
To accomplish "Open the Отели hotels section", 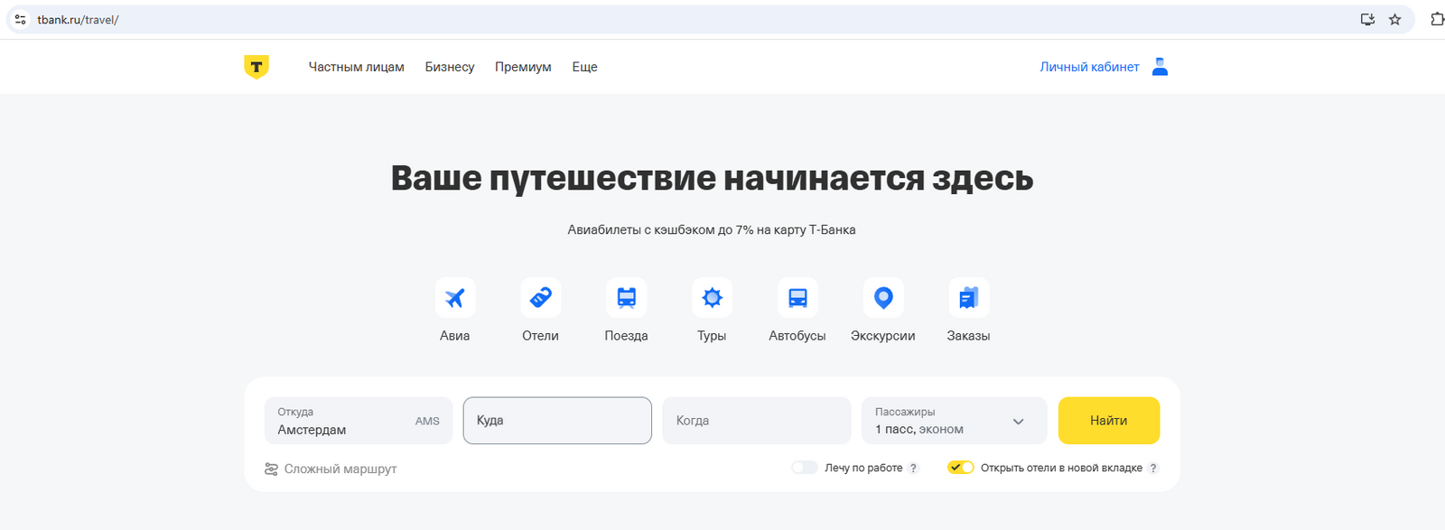I will pyautogui.click(x=540, y=311).
